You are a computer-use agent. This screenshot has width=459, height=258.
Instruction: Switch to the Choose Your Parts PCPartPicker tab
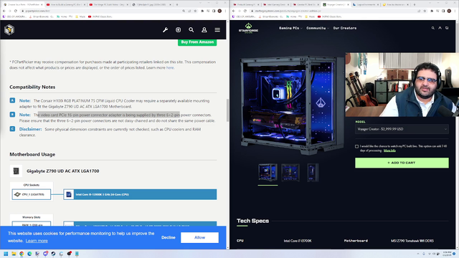point(23,5)
